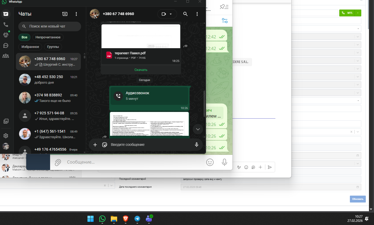Open the calendar icon for 27.02.2026 09:46 field
374x225 pixels.
(x=358, y=187)
